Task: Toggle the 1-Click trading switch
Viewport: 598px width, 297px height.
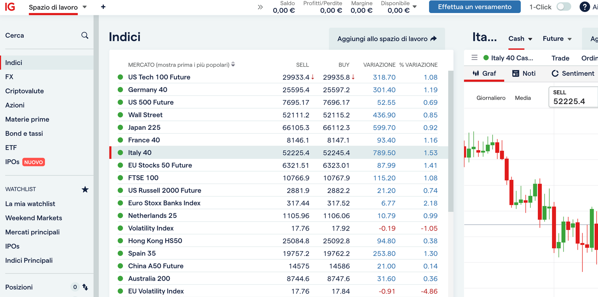Action: 564,7
